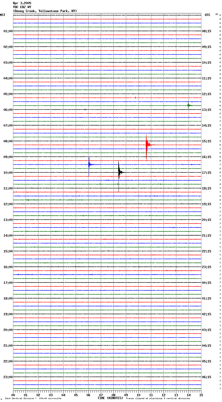Click the 00:15 UTC row label
The image size is (222, 402).
[207, 283]
